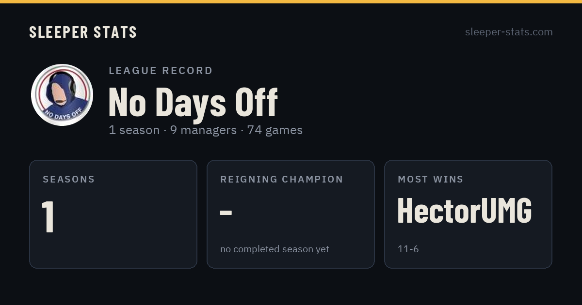
Task: Click the REIGNING CHAMPION heading
Action: pyautogui.click(x=282, y=179)
